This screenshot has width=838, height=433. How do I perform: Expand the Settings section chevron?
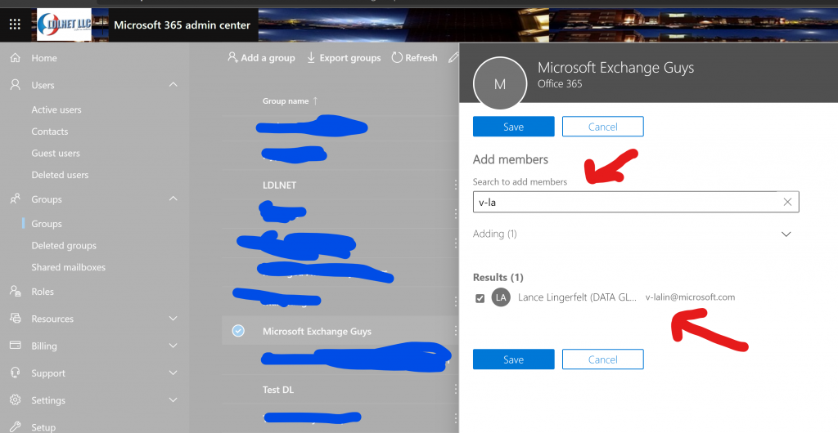coord(173,400)
